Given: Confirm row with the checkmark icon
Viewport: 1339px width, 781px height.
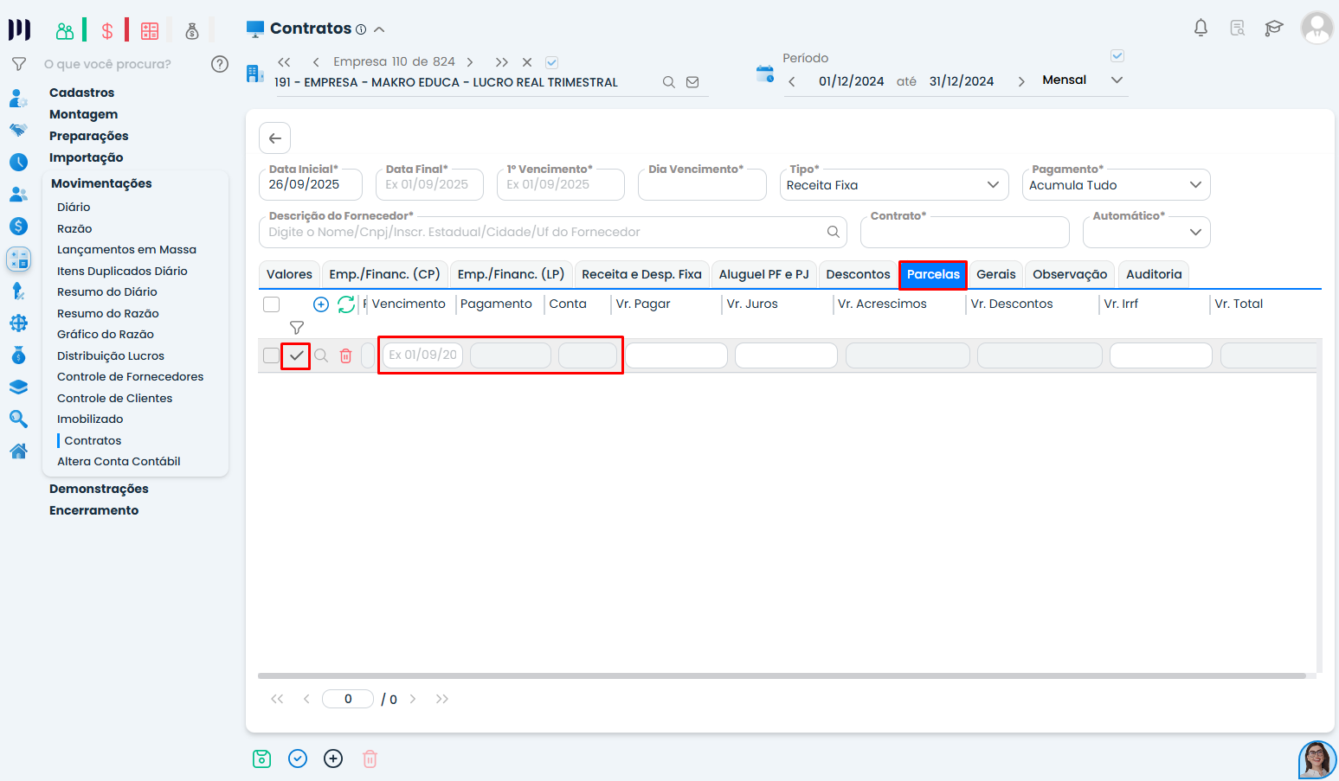Looking at the screenshot, I should 296,356.
